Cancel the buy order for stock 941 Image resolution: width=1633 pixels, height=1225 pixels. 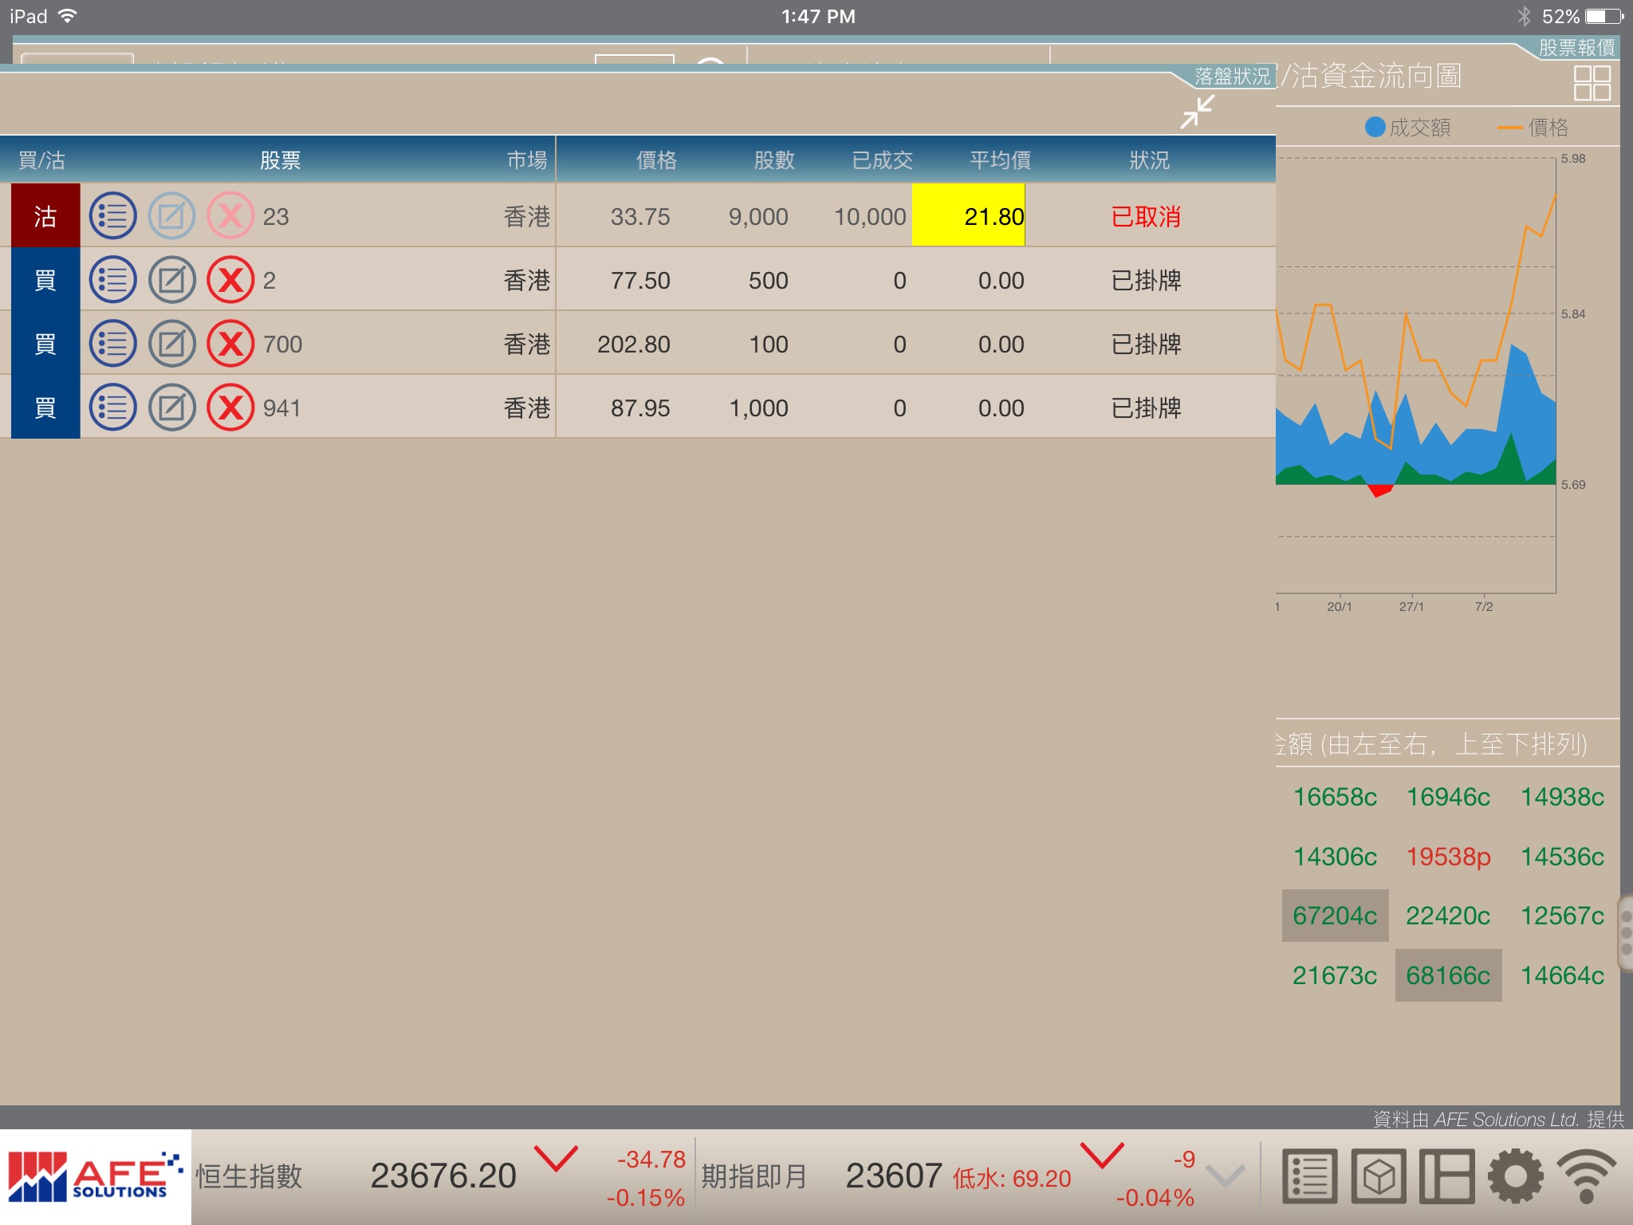(x=230, y=408)
